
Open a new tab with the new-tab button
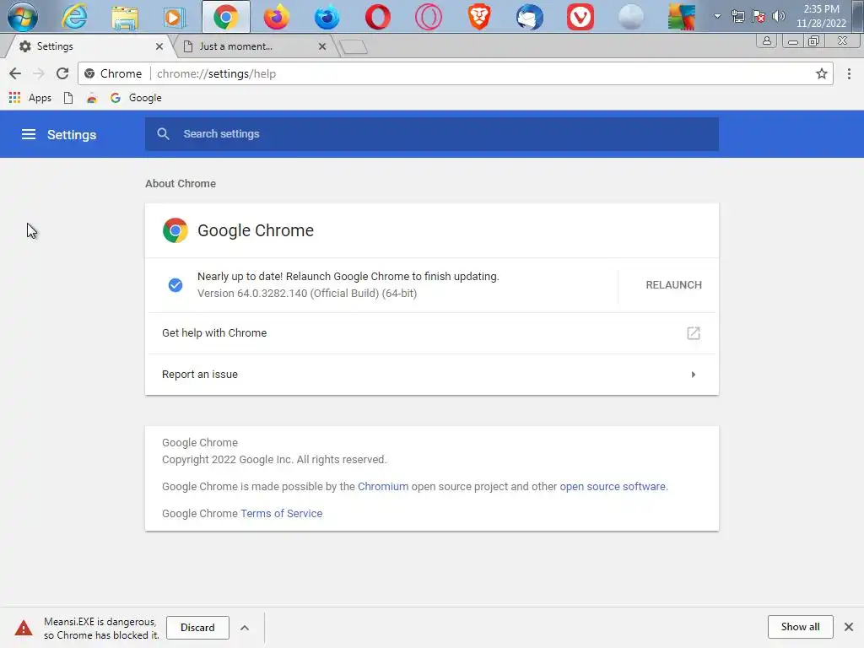[354, 47]
